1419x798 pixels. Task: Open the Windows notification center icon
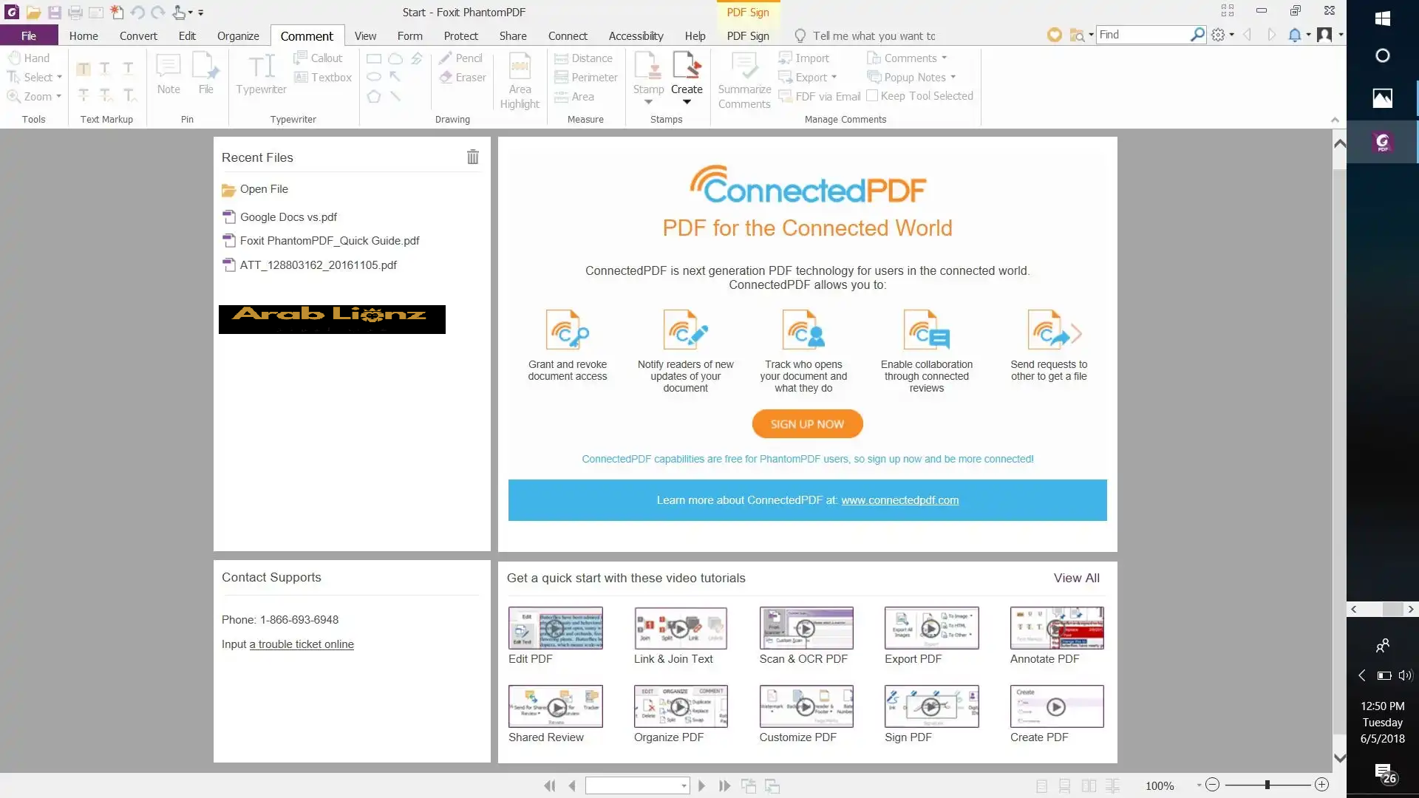1384,773
